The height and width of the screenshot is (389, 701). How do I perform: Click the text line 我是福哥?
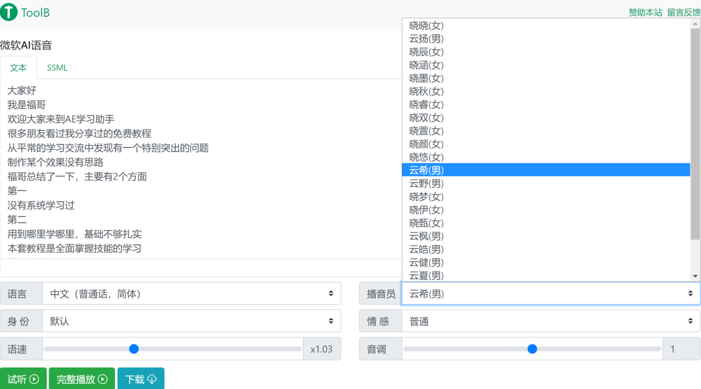(27, 105)
